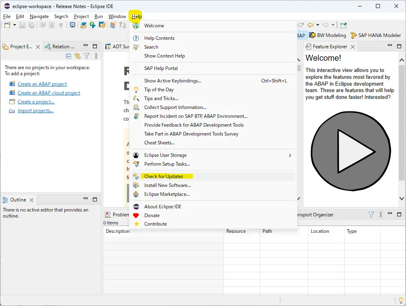Viewport: 406px width, 306px height.
Task: Switch to the Relation Explorer tab
Action: pyautogui.click(x=60, y=47)
